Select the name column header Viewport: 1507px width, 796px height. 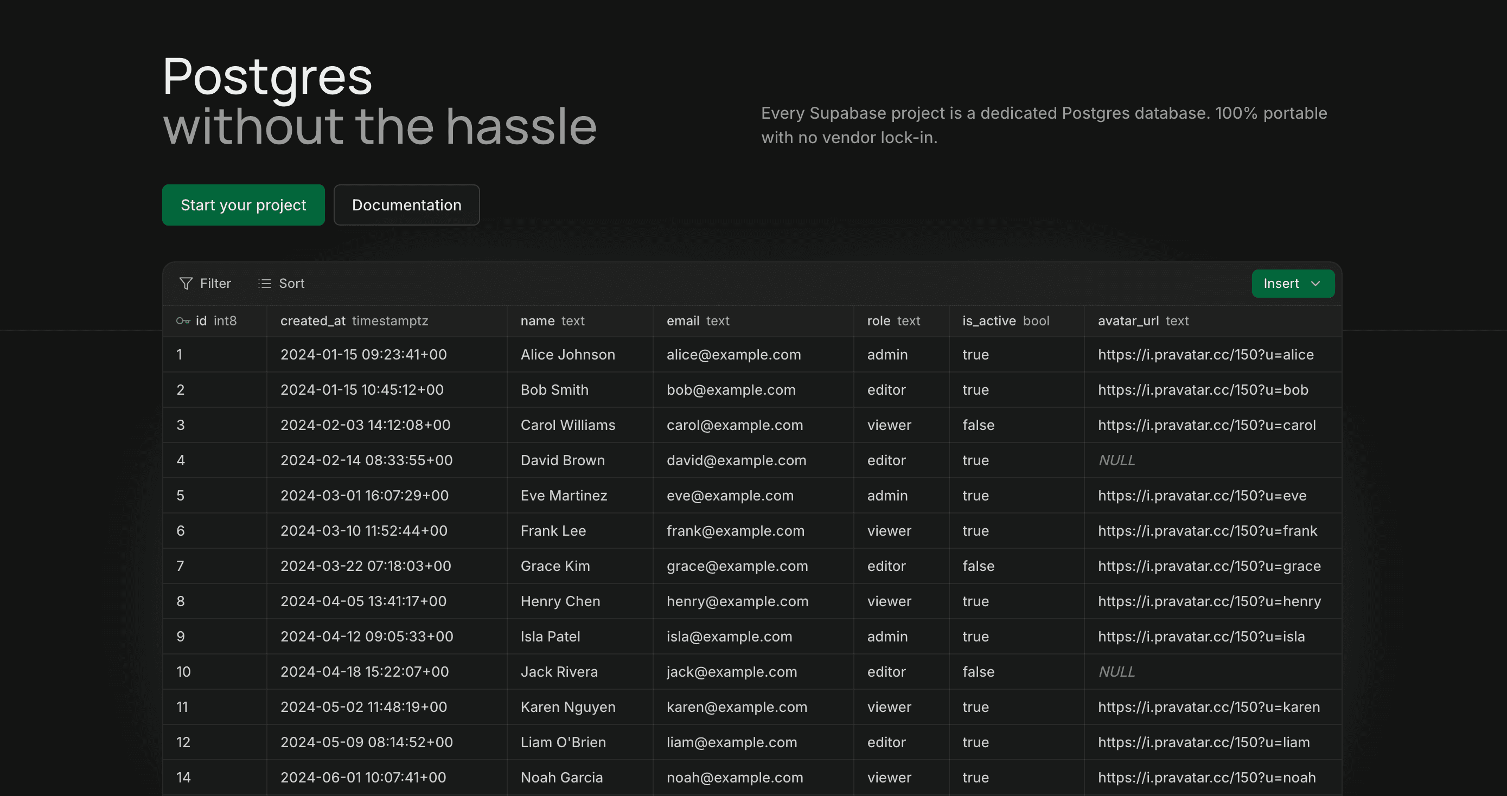point(580,321)
